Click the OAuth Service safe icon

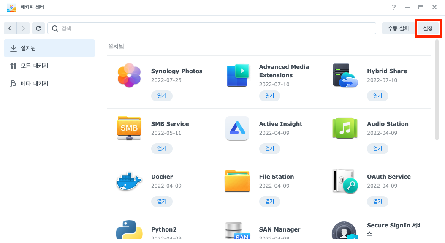[345, 181]
